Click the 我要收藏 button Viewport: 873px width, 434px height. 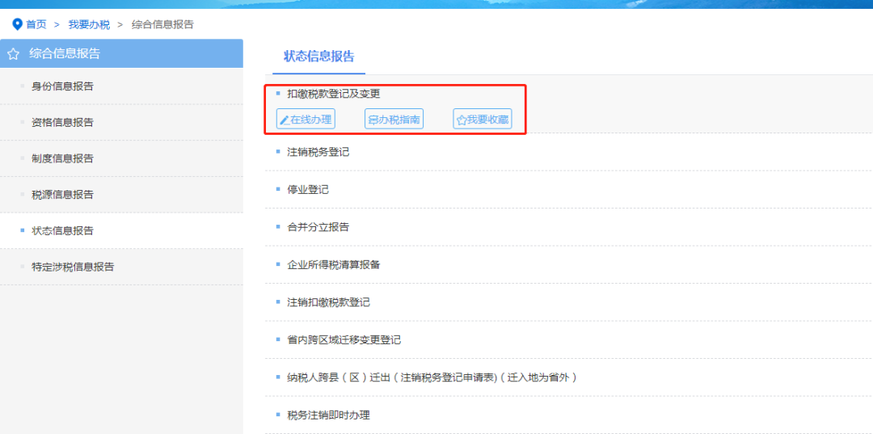(x=482, y=119)
